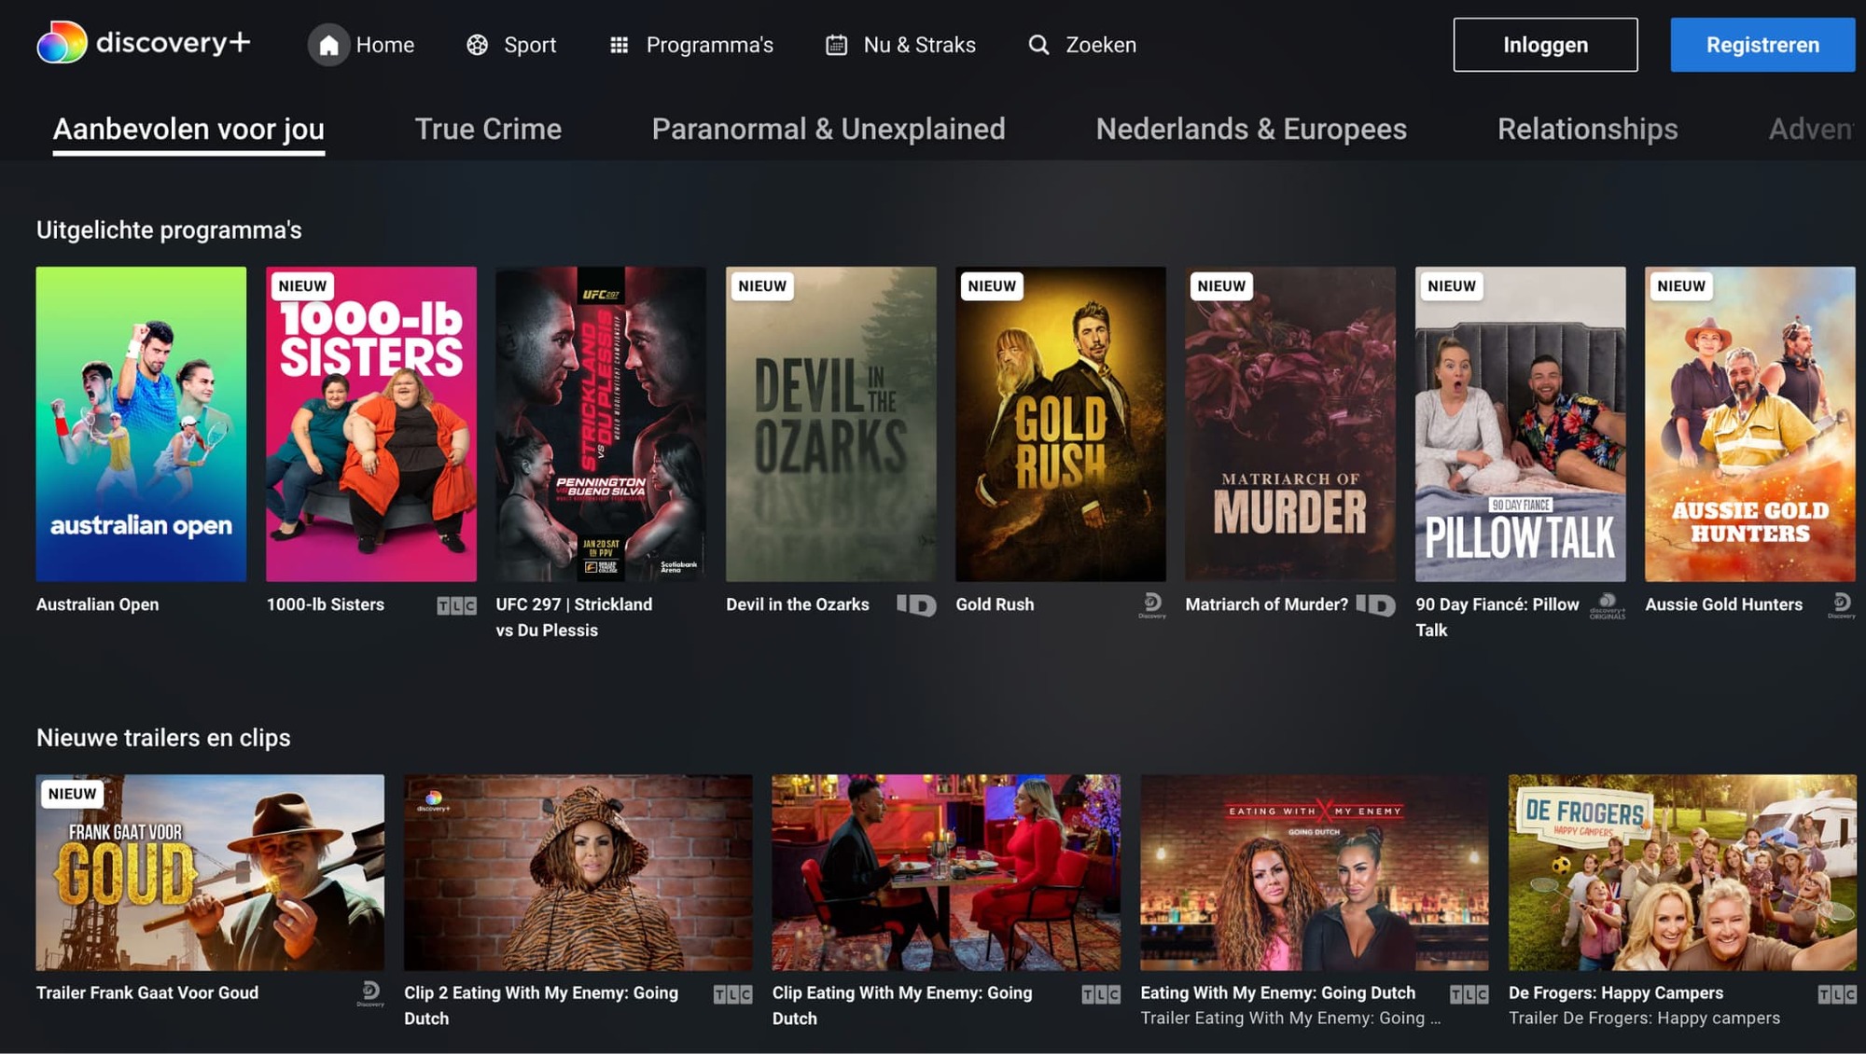Go to the Sport section

tap(511, 45)
